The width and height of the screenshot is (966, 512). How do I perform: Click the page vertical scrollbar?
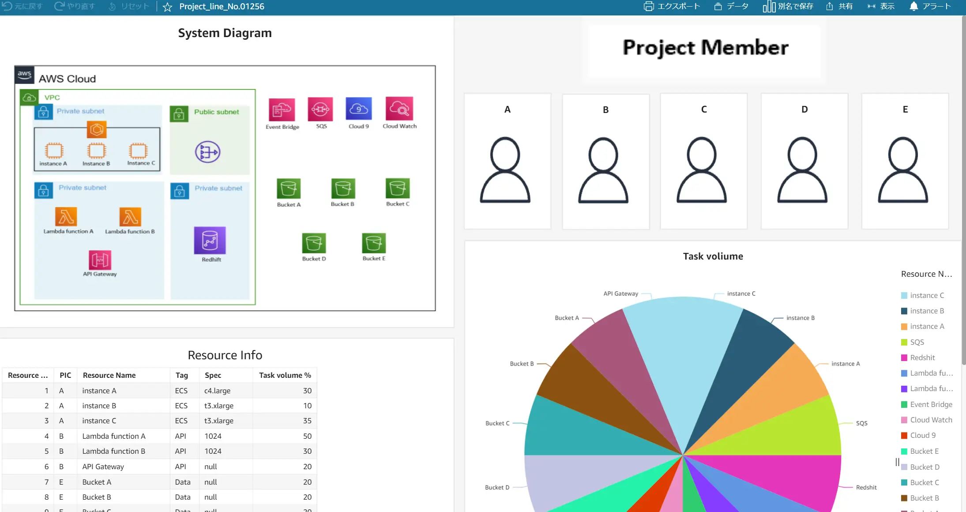pos(963,190)
